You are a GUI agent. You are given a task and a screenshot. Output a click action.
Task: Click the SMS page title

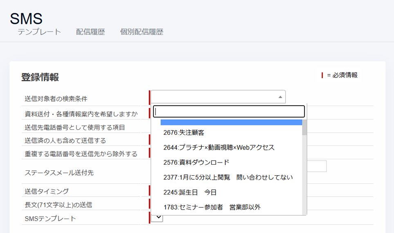[x=26, y=18]
